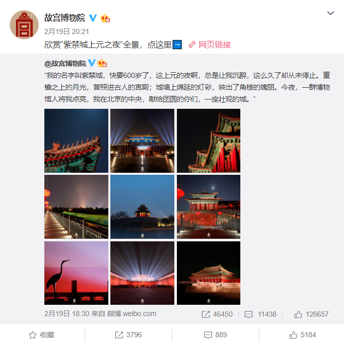Like the post with 5184 thumbs-up

click(x=302, y=335)
